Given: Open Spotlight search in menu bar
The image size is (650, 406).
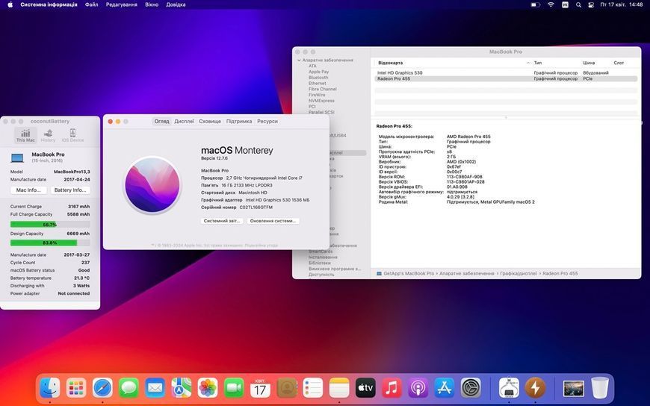Looking at the screenshot, I should pos(578,4).
